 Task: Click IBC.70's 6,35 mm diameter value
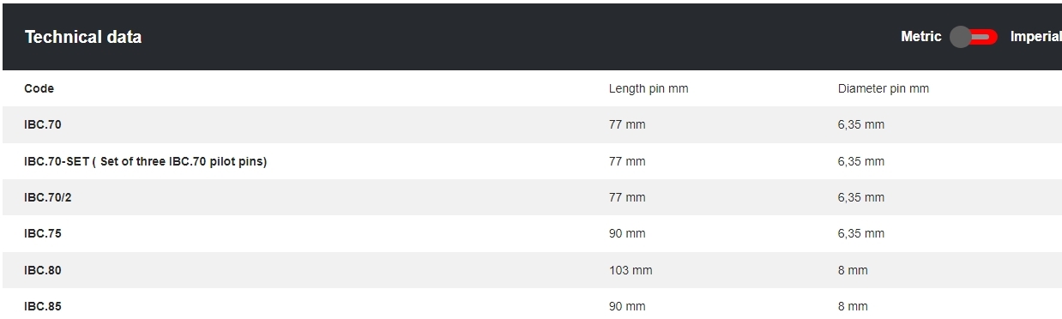[x=861, y=124]
